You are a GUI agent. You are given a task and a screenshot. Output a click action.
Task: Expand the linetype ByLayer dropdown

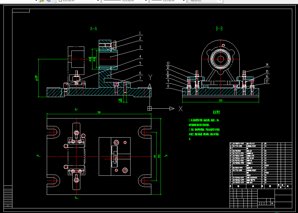tap(146, 1)
